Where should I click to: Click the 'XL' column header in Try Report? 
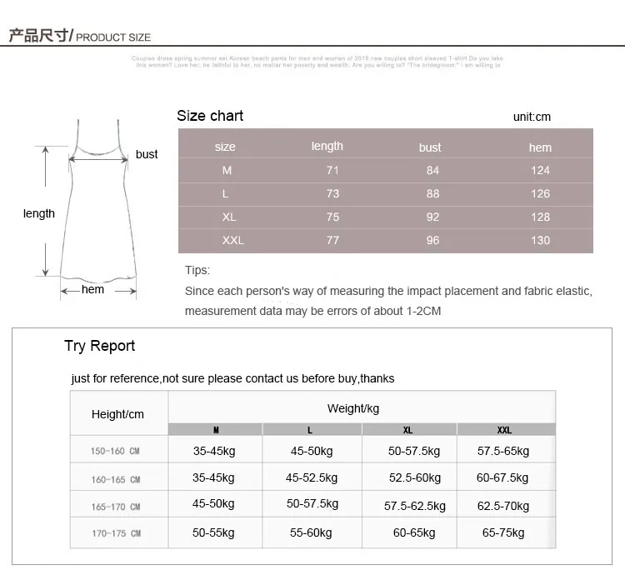tap(407, 430)
